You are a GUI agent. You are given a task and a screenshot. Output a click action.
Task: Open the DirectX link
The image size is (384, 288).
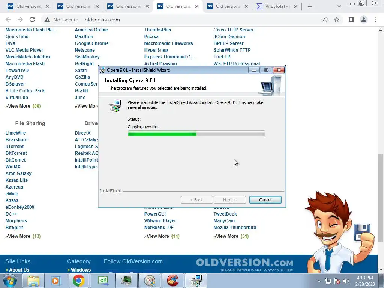pyautogui.click(x=82, y=133)
